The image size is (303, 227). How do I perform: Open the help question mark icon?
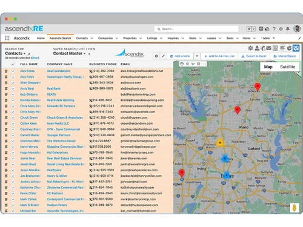tap(274, 29)
